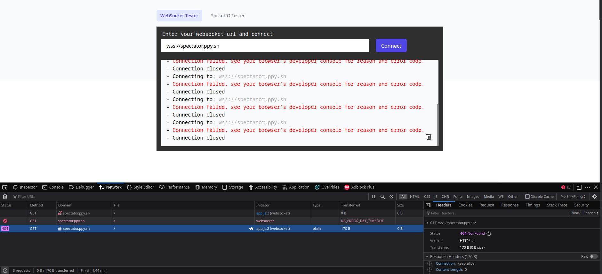Start performance analysis stopwatch icon
Viewport: 602px width, 274px height.
pos(5,270)
